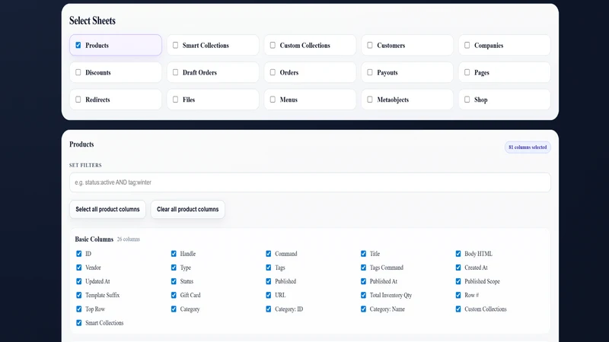Toggle the Published column checkbox
Image resolution: width=609 pixels, height=342 pixels.
269,281
